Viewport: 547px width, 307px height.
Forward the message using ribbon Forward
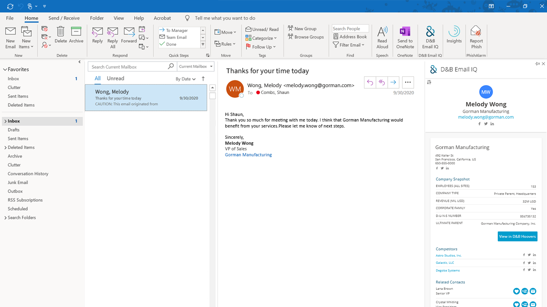(x=129, y=35)
